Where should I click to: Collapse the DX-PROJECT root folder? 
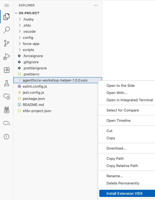(16, 13)
